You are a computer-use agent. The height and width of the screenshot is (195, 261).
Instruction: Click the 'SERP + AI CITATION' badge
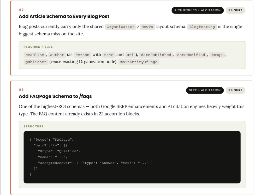[205, 90]
